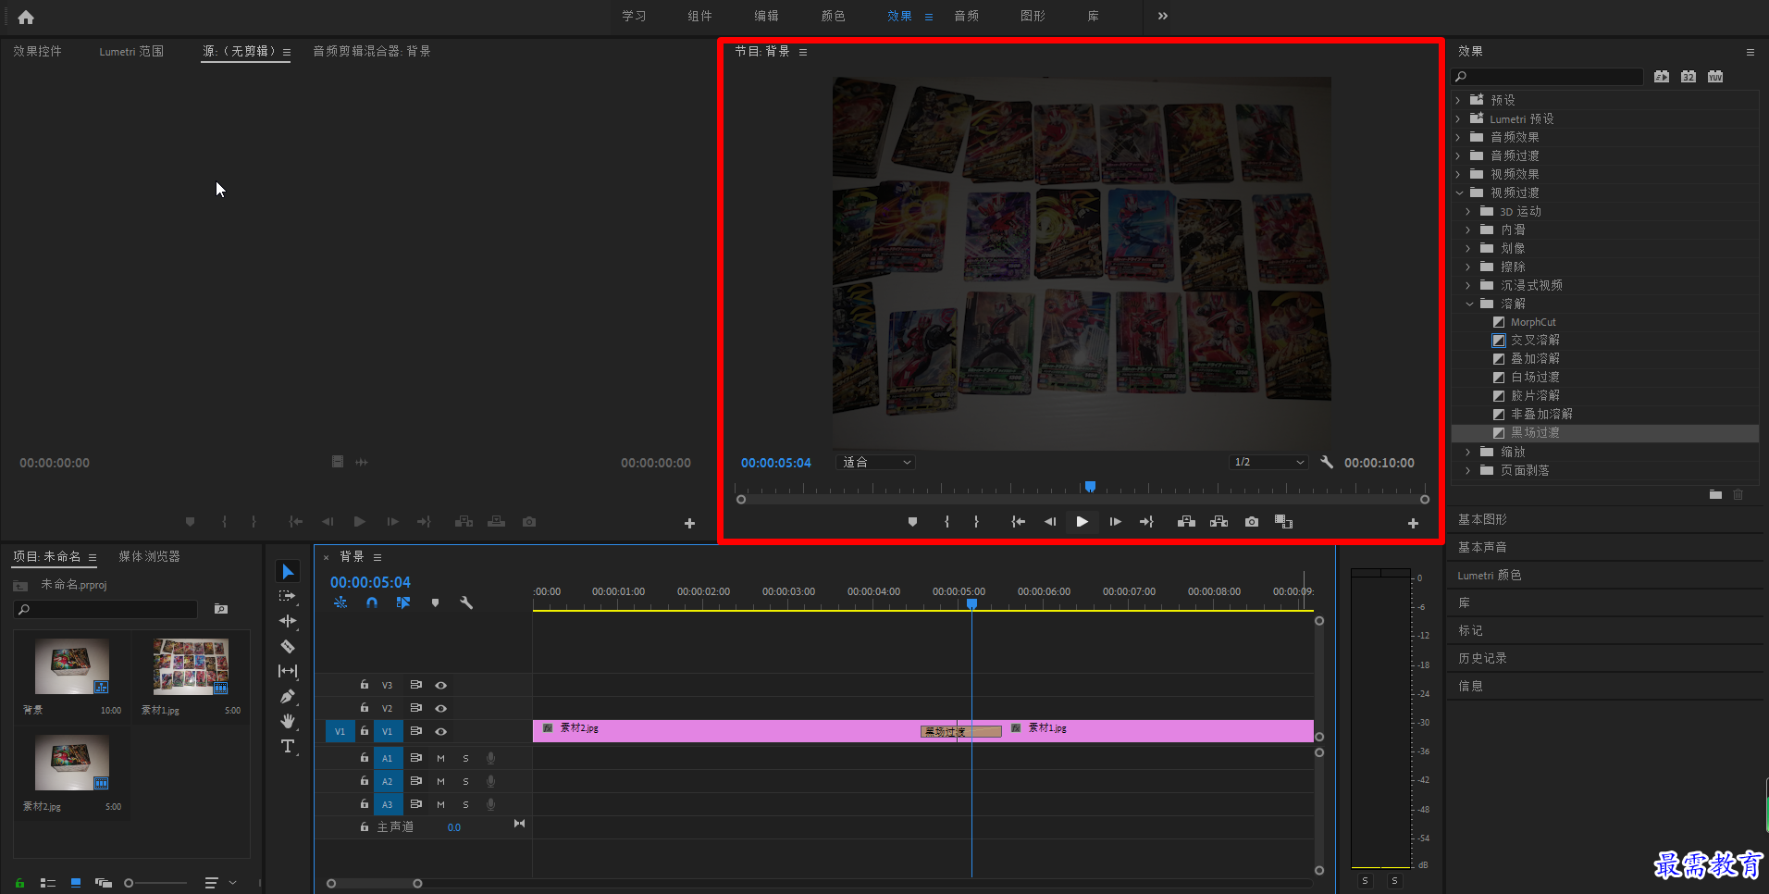
Task: Toggle V1 track output eye
Action: 441,731
